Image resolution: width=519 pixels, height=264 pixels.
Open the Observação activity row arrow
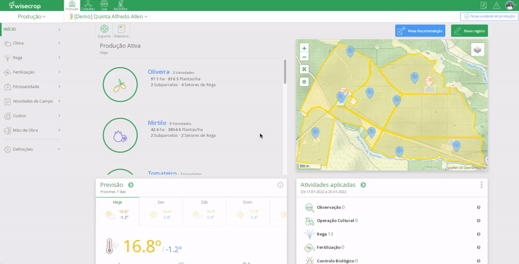[479, 208]
